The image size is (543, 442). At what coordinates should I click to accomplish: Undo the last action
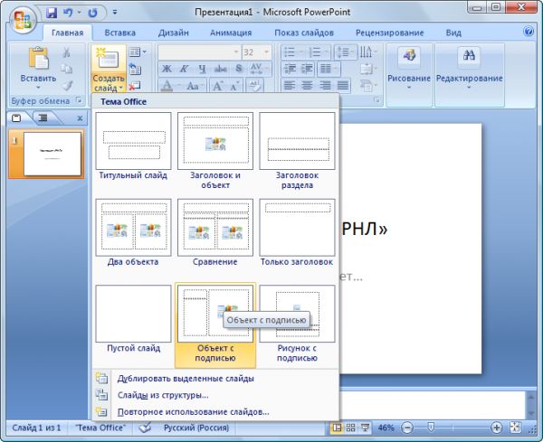(68, 13)
